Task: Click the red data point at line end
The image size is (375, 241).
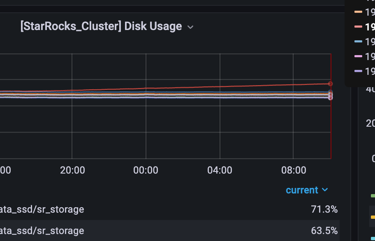Action: click(x=330, y=83)
